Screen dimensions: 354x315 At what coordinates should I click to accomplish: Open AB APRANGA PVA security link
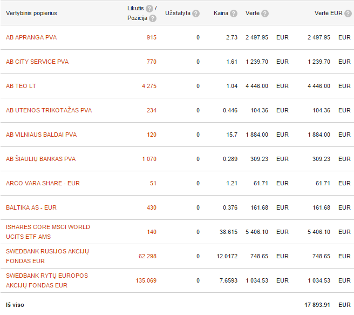(31, 37)
